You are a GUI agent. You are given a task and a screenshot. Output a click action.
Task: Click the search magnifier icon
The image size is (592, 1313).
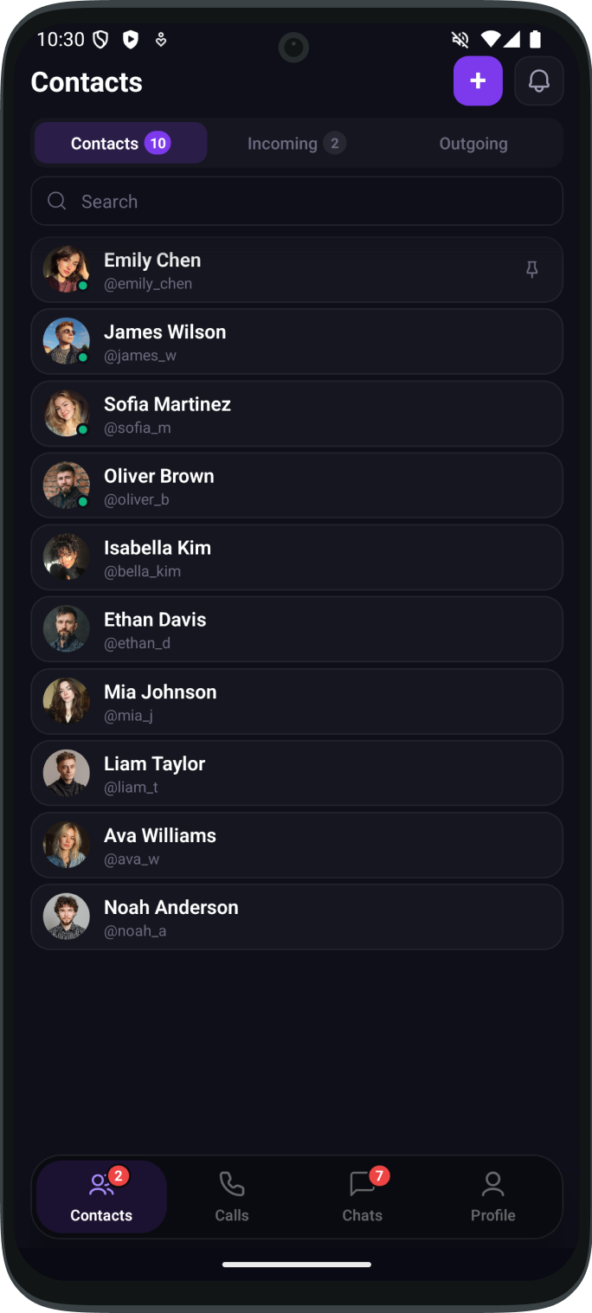click(57, 201)
